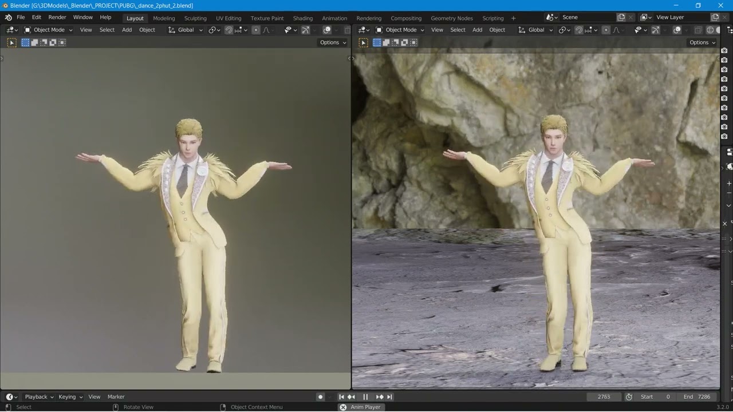Open Object Mode dropdown in right viewport
Image resolution: width=733 pixels, height=412 pixels.
coord(400,30)
